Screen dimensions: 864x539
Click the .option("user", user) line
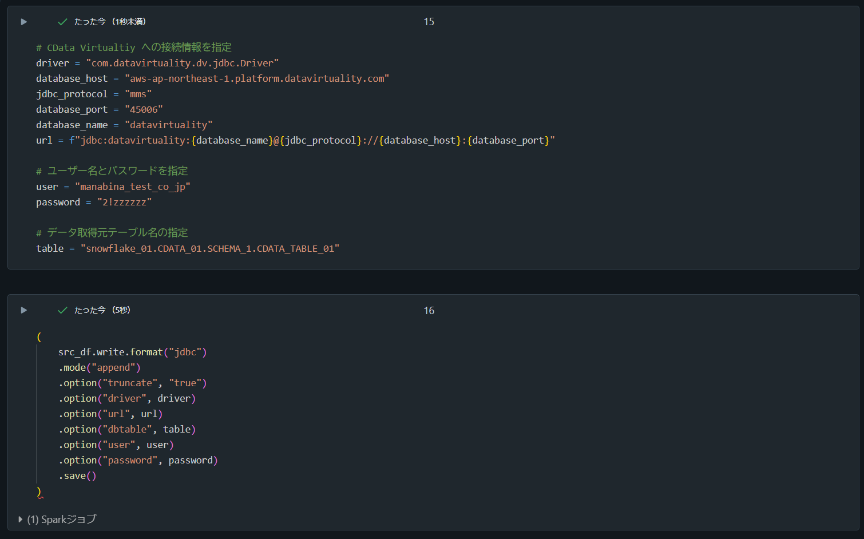(116, 445)
